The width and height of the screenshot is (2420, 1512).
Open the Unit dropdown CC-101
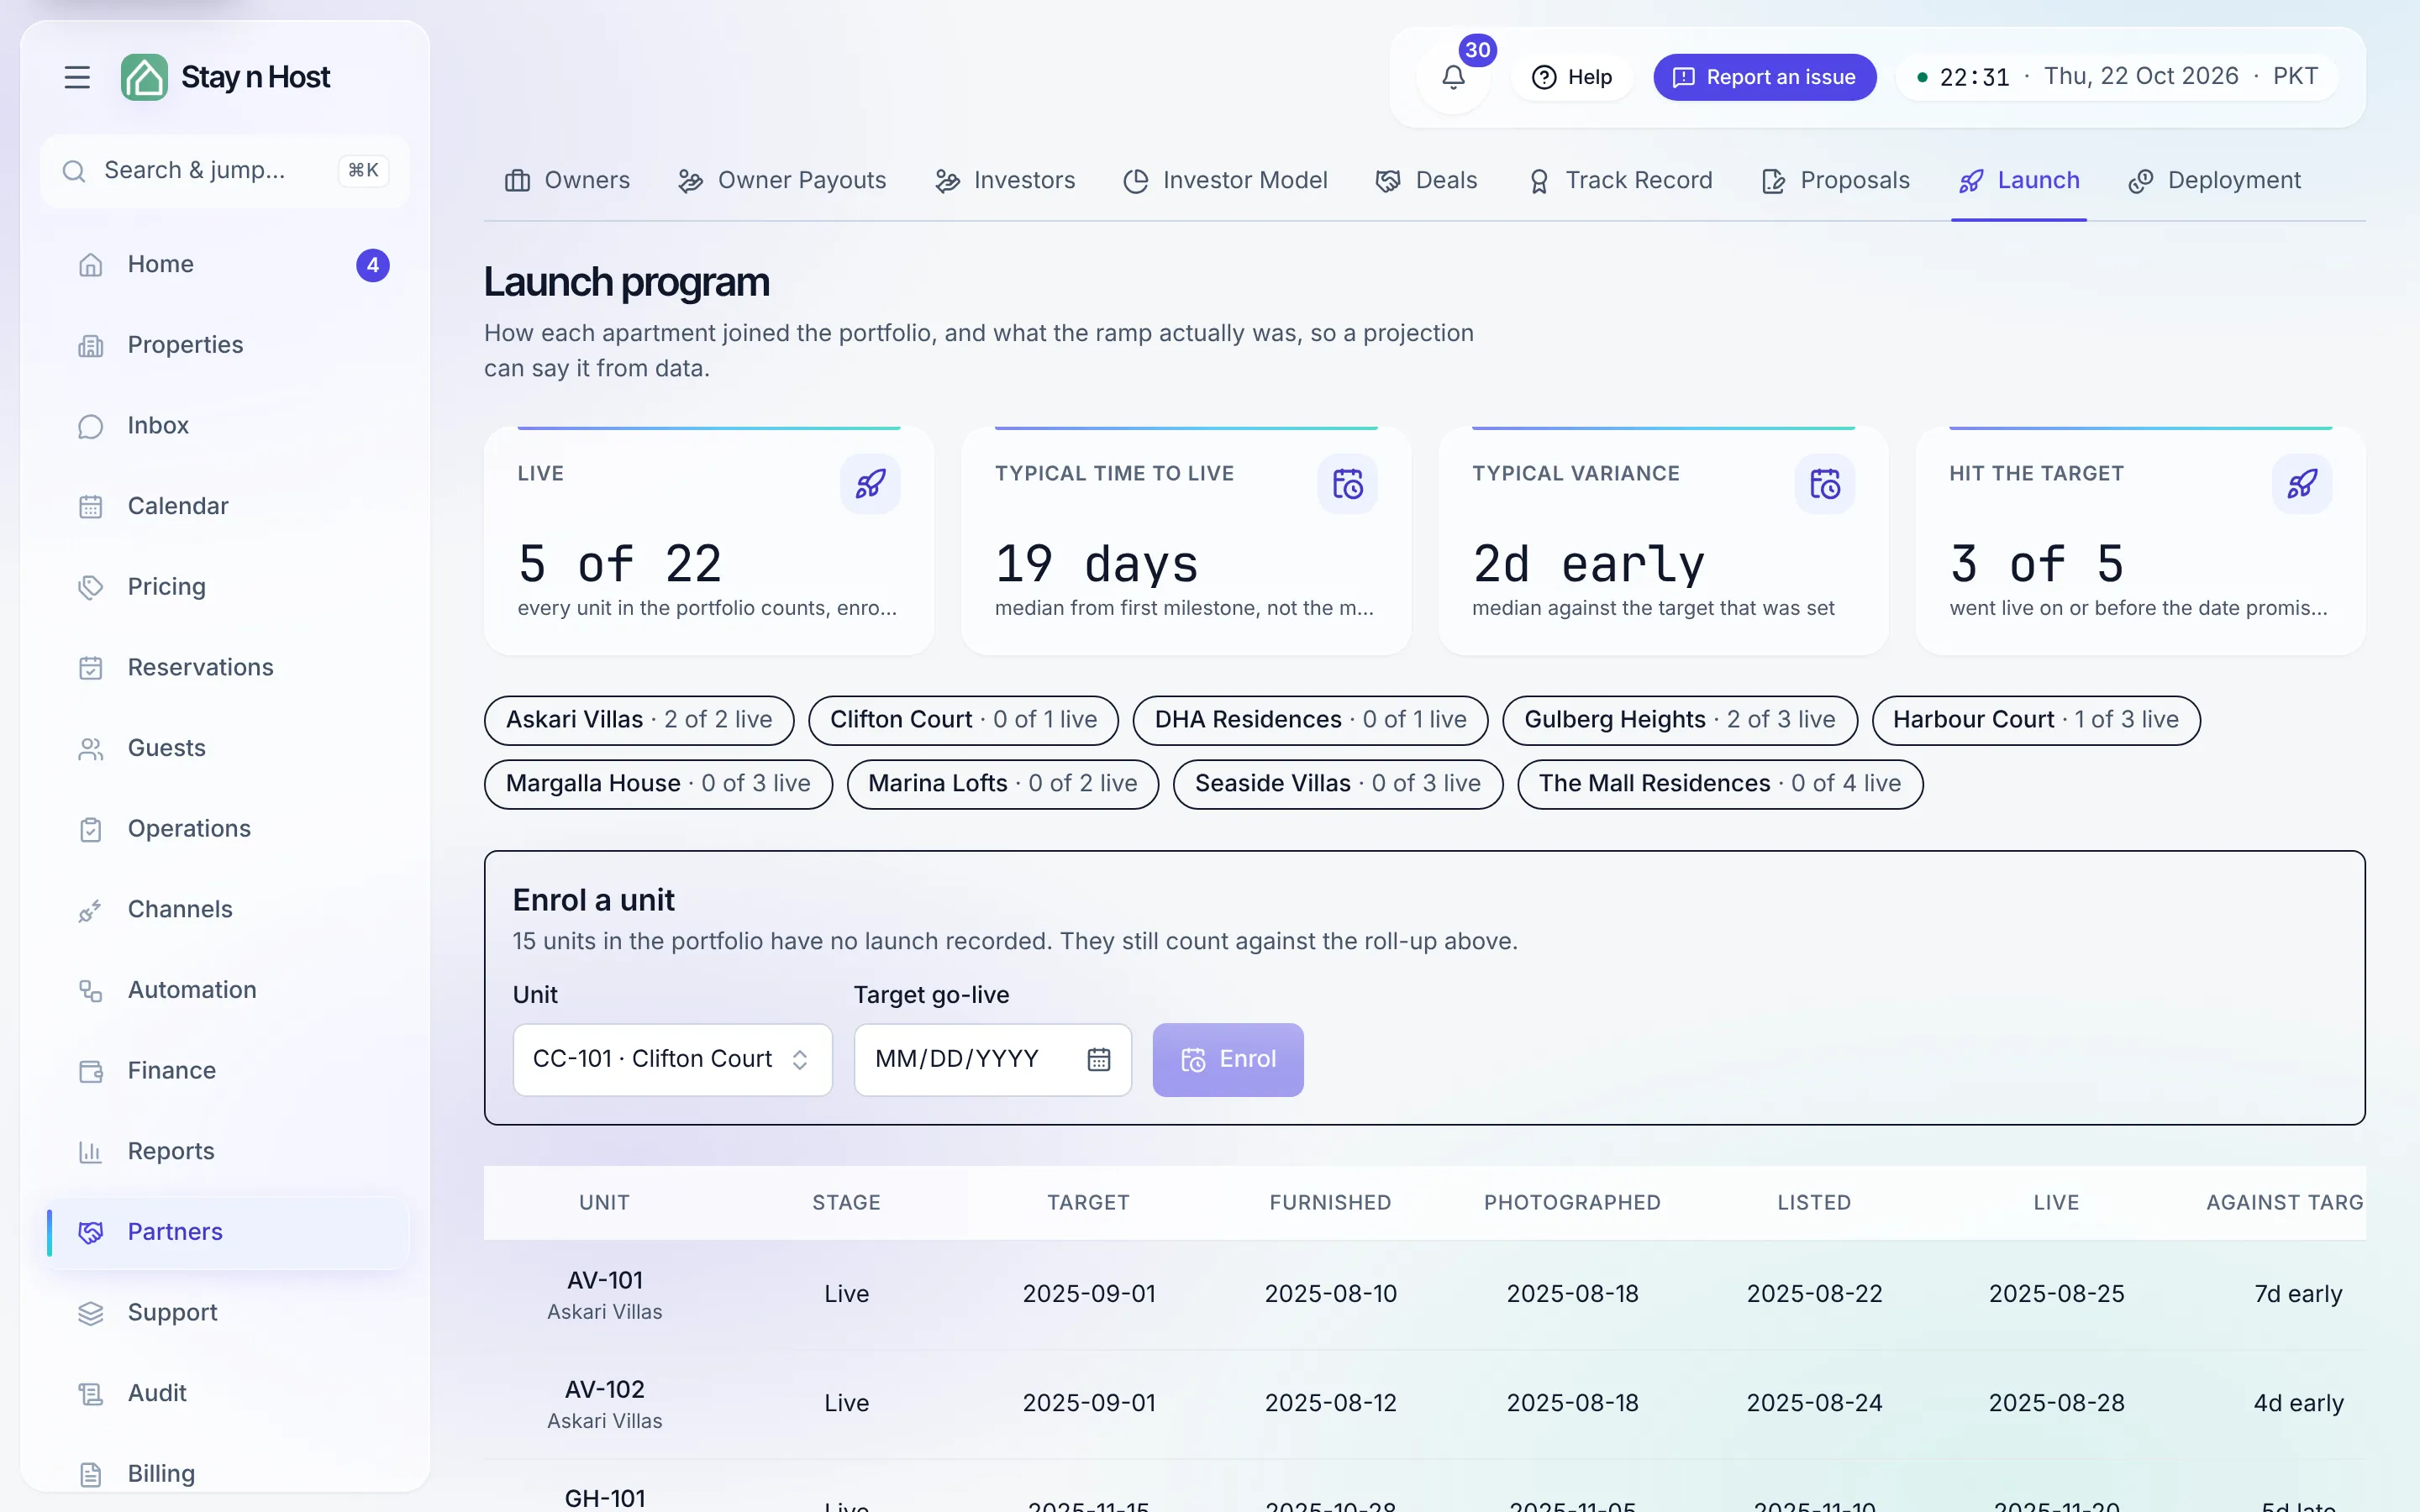[672, 1060]
